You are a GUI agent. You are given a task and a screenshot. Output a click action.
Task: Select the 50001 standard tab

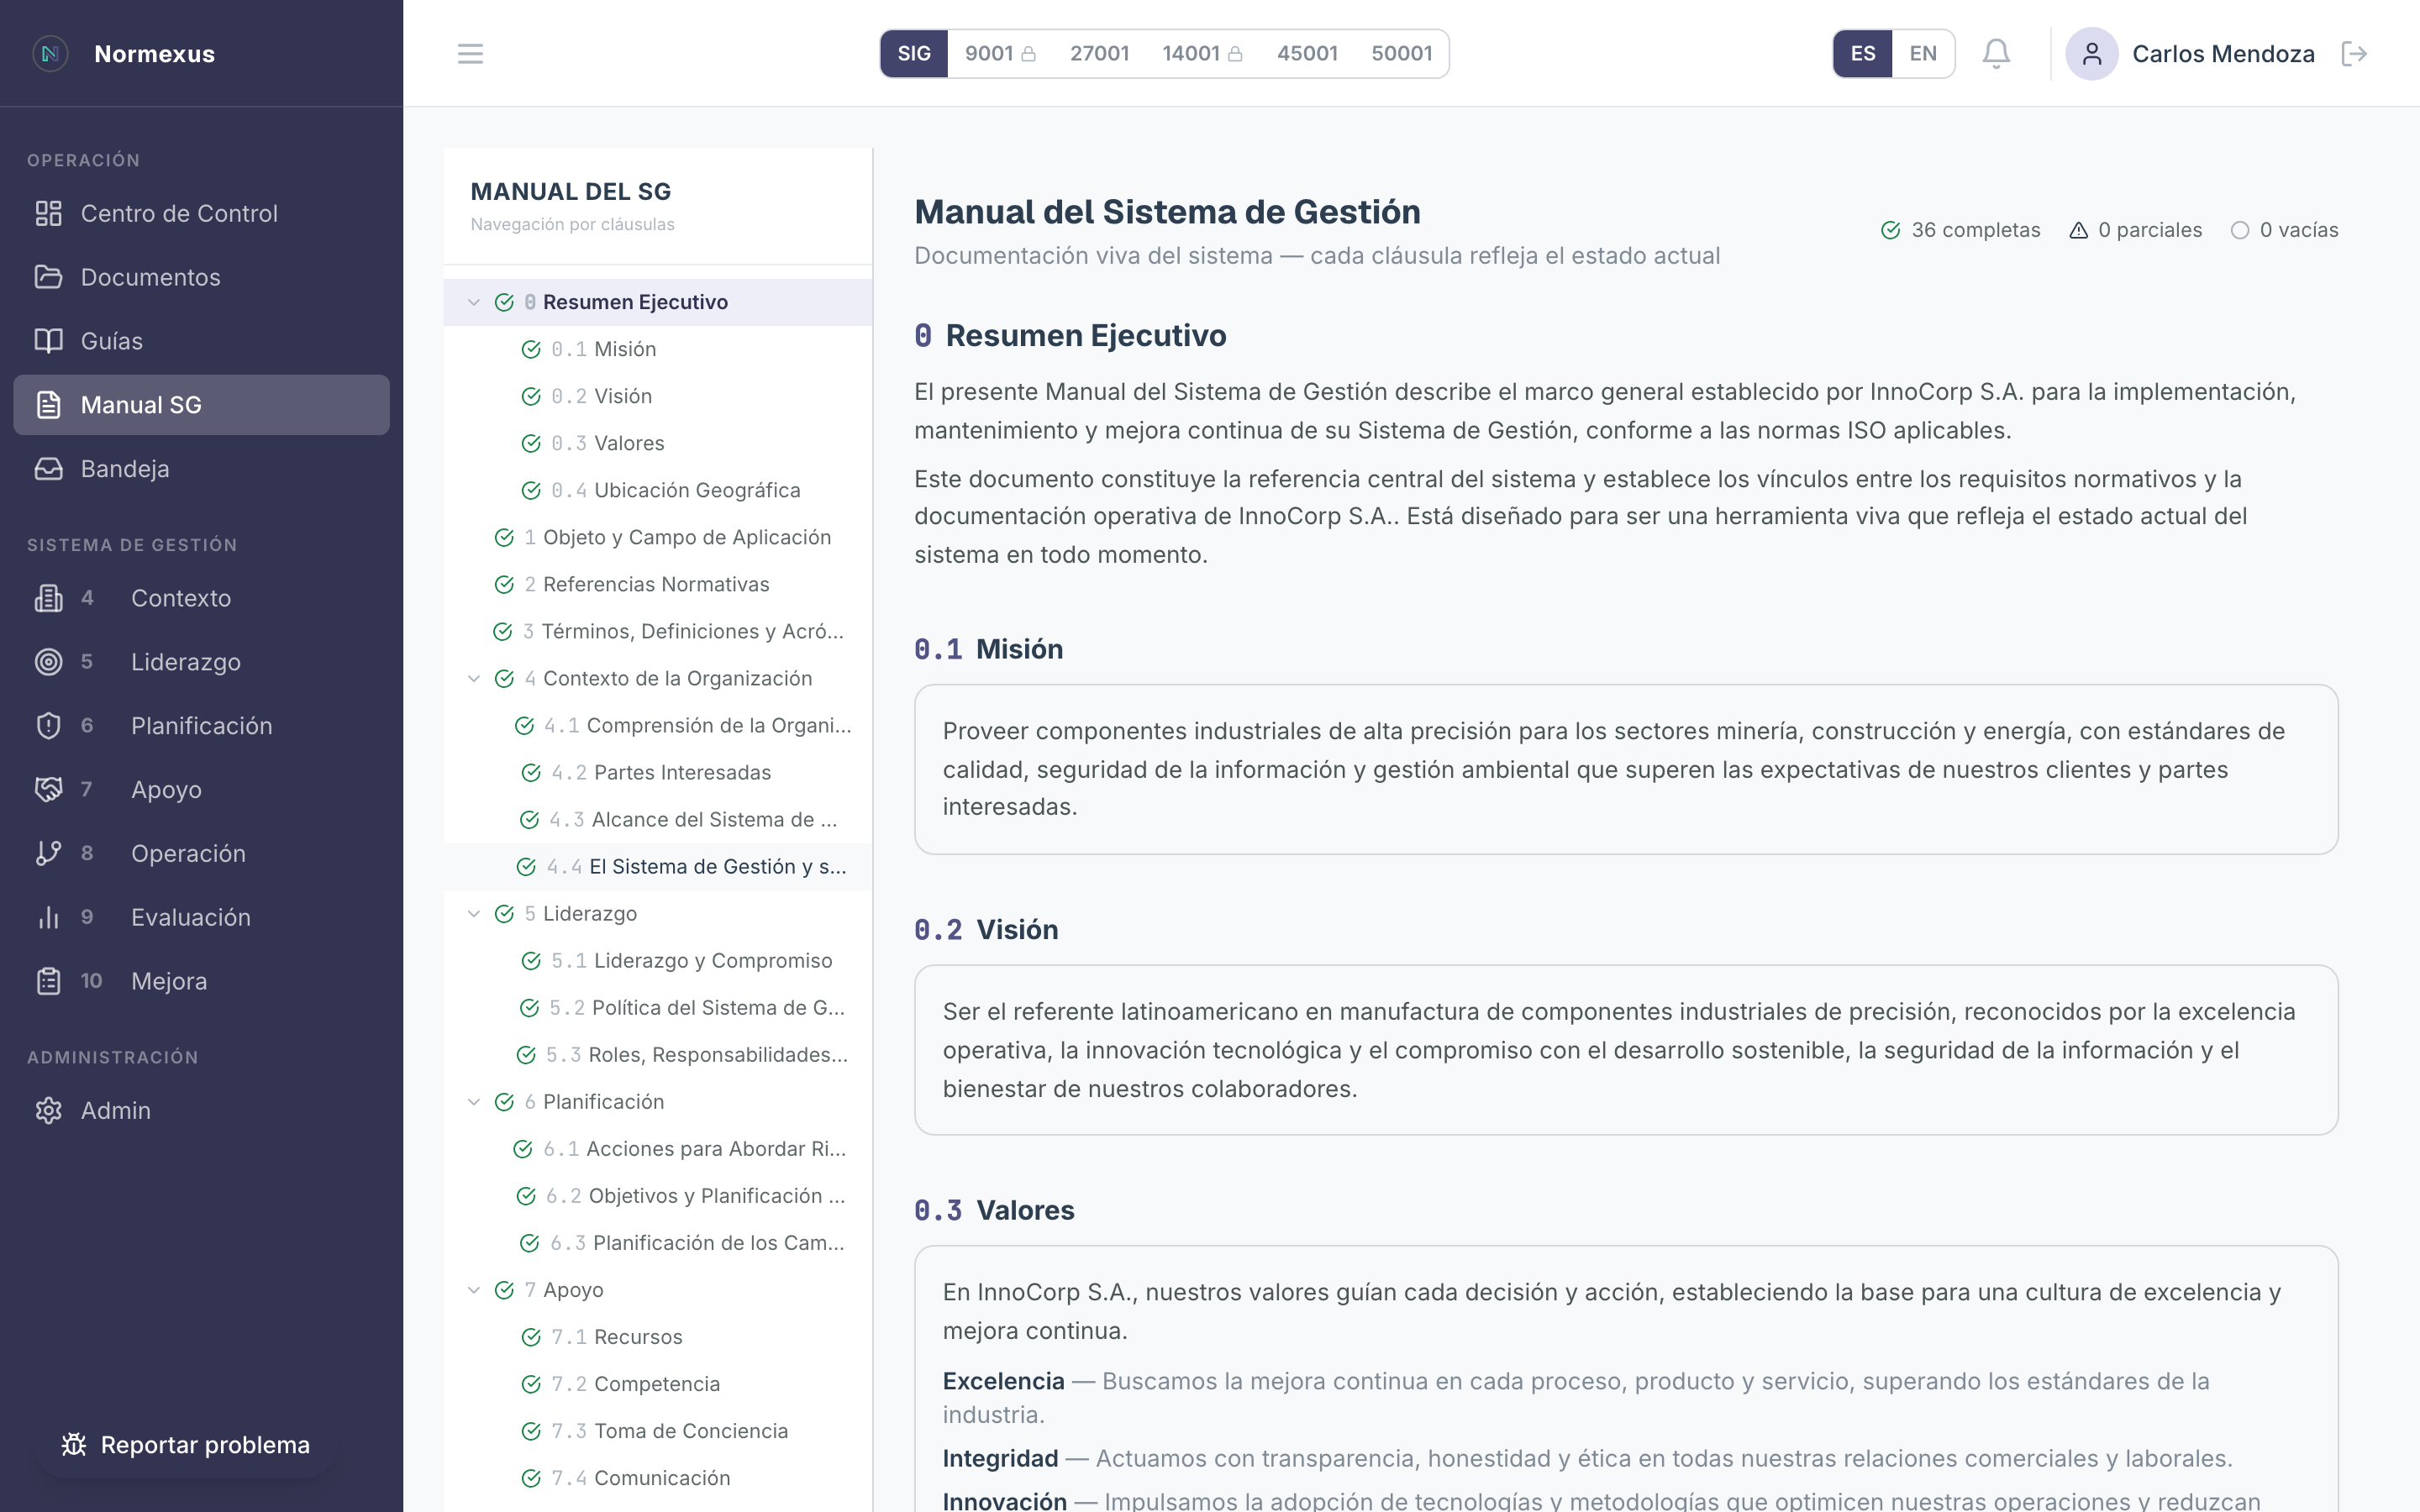coord(1401,54)
